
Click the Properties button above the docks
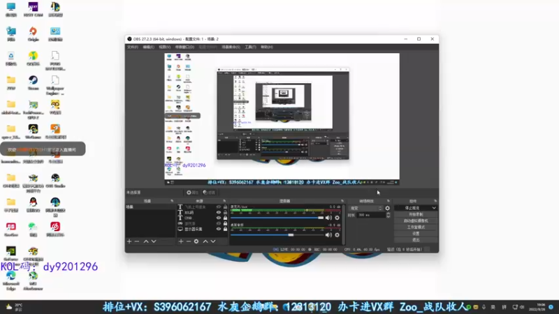click(193, 193)
